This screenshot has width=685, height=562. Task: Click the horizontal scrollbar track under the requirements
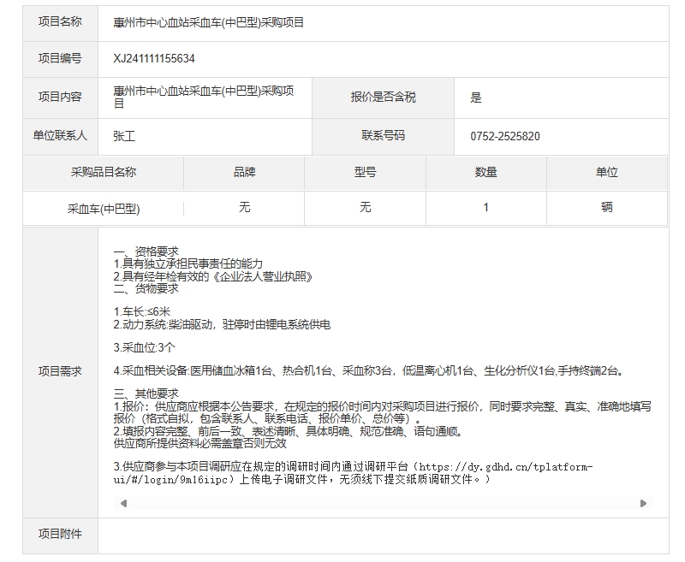tap(383, 504)
